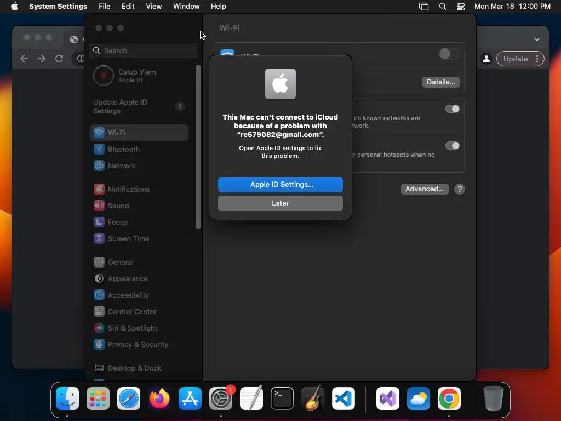
Task: Open Terminal from the Dock
Action: (282, 399)
